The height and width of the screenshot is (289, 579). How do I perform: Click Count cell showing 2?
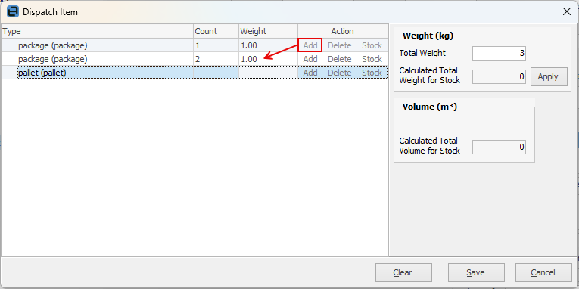click(x=216, y=59)
